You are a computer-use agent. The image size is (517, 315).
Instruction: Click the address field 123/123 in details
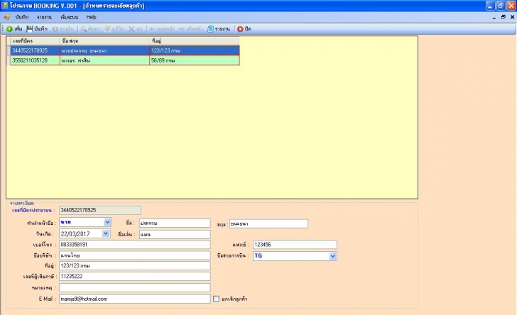click(x=134, y=265)
